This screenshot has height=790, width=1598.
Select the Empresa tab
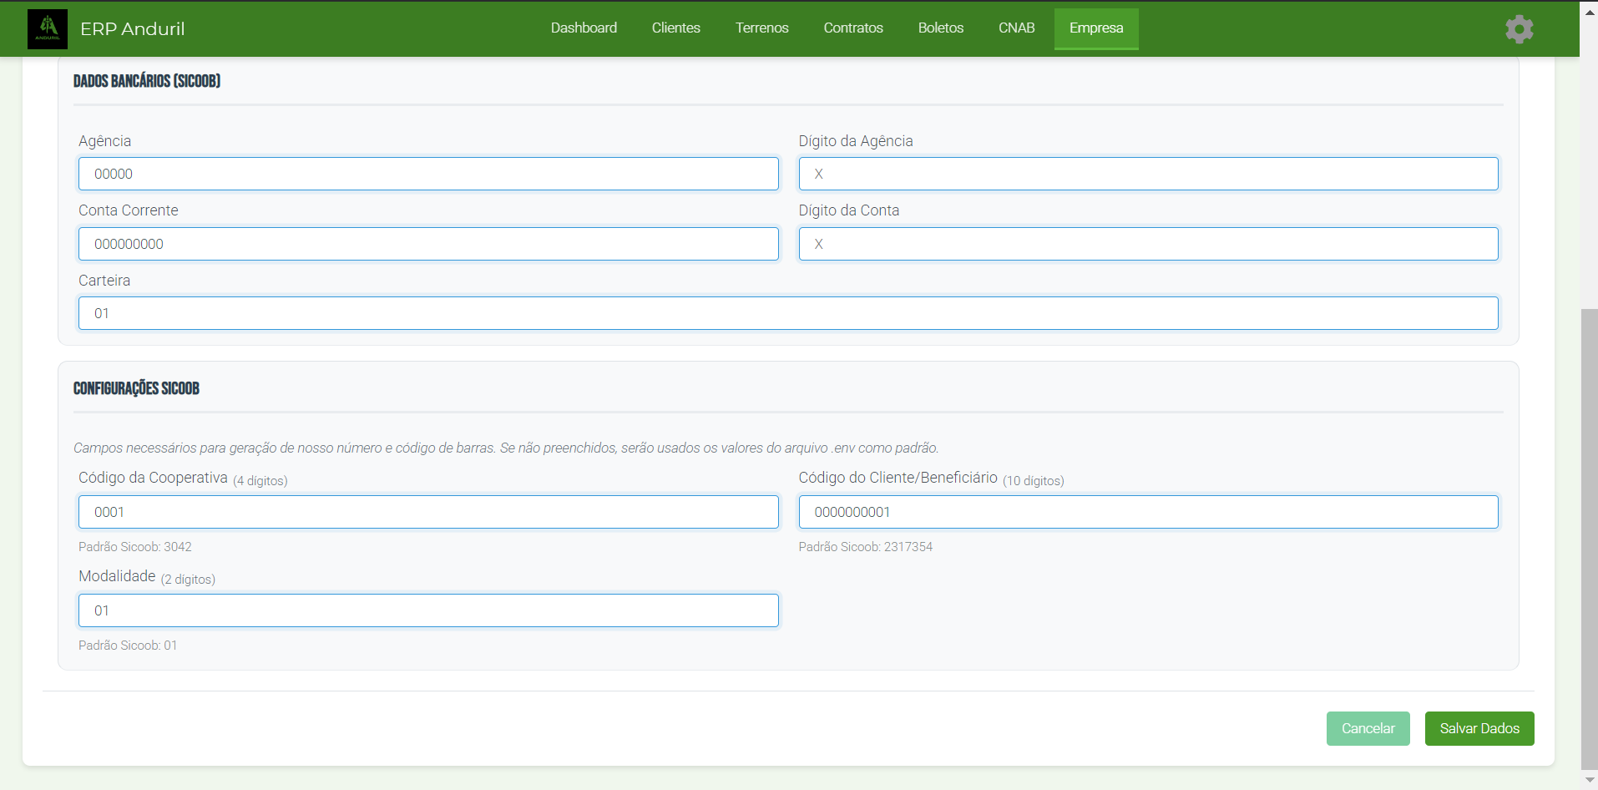tap(1095, 28)
